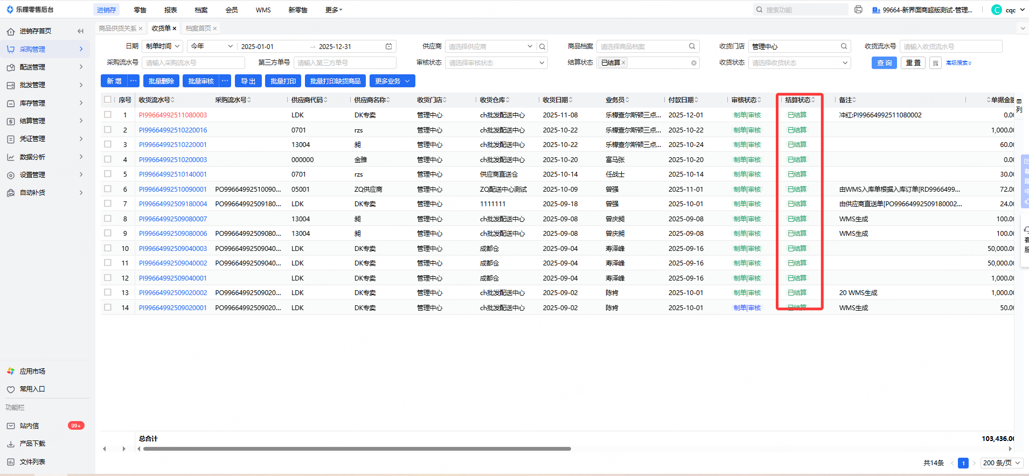The height and width of the screenshot is (476, 1029).
Task: Click the 第三方单号 input field
Action: coord(345,63)
